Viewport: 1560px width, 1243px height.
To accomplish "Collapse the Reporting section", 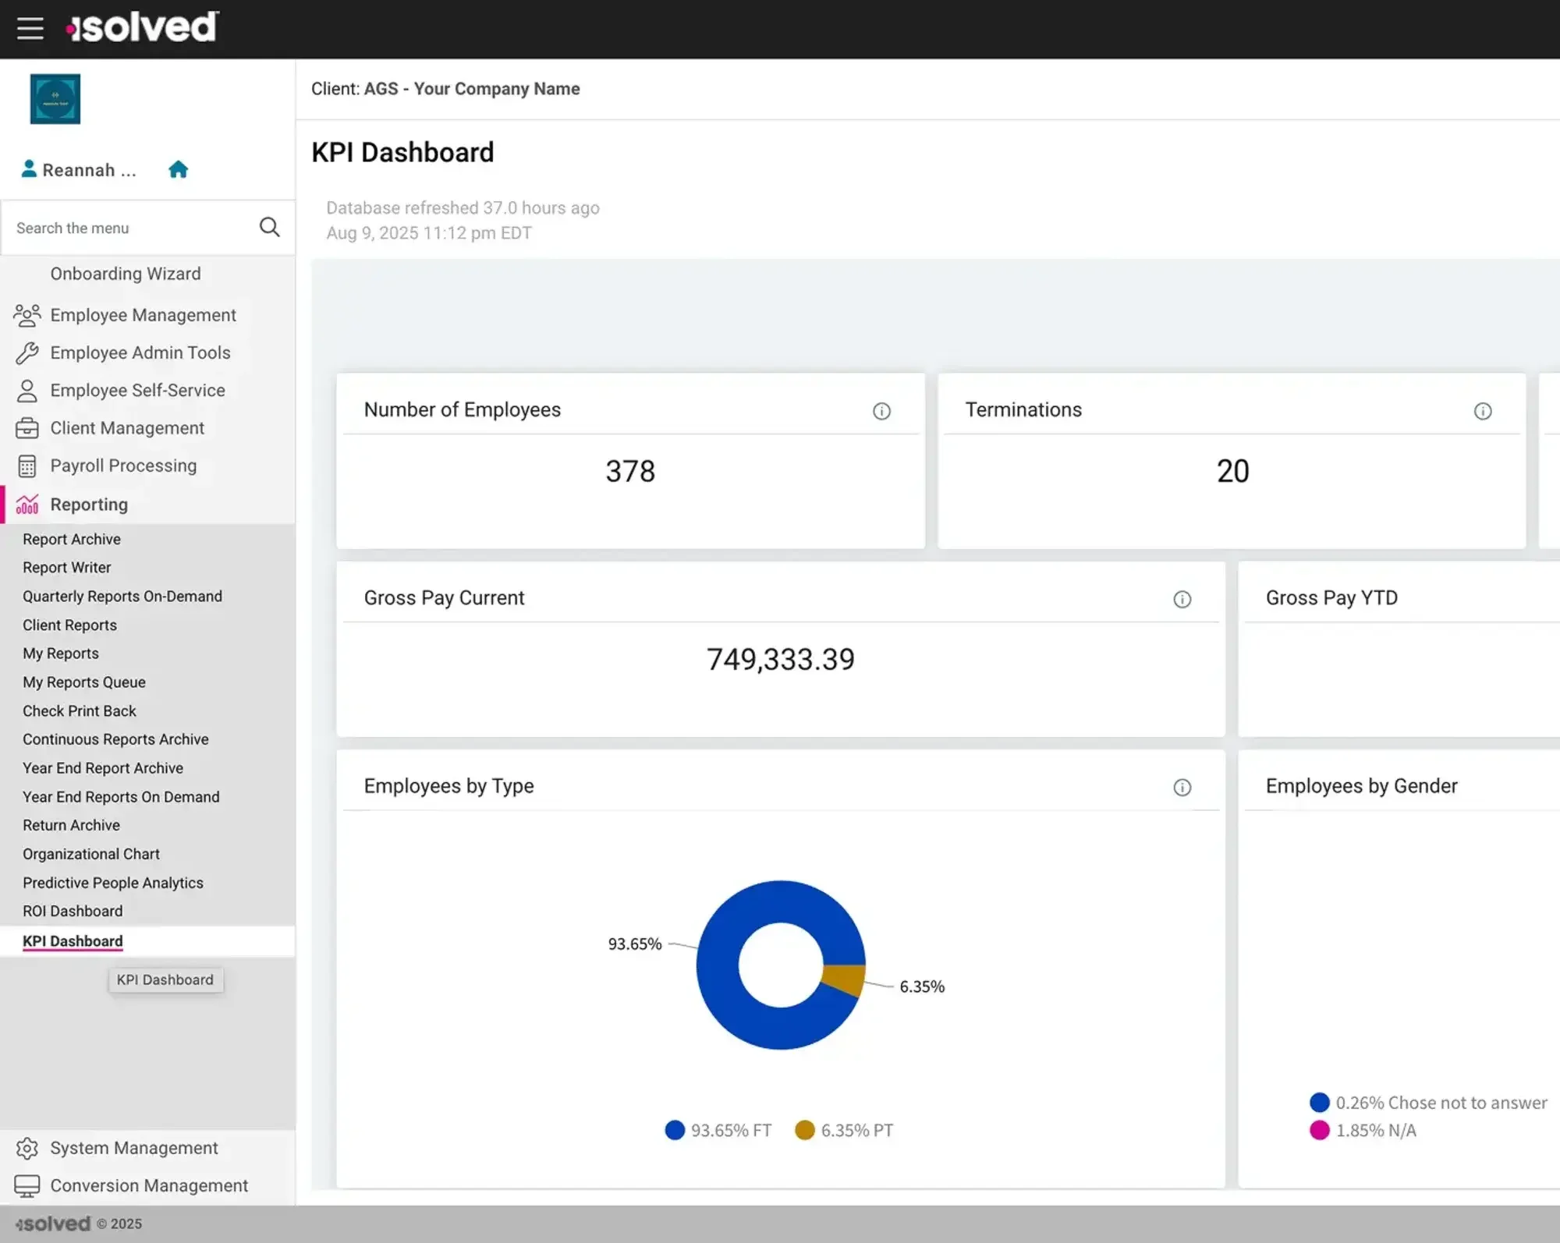I will (88, 505).
